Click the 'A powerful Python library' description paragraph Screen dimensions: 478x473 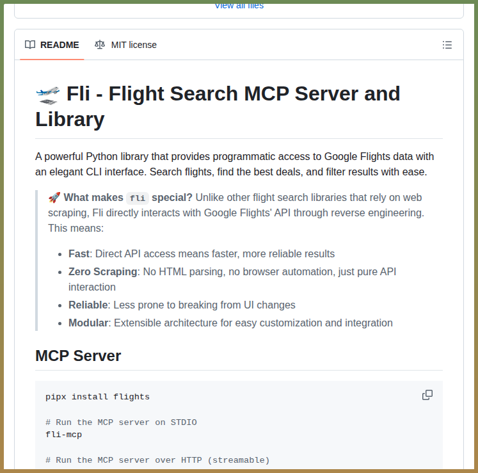[234, 164]
